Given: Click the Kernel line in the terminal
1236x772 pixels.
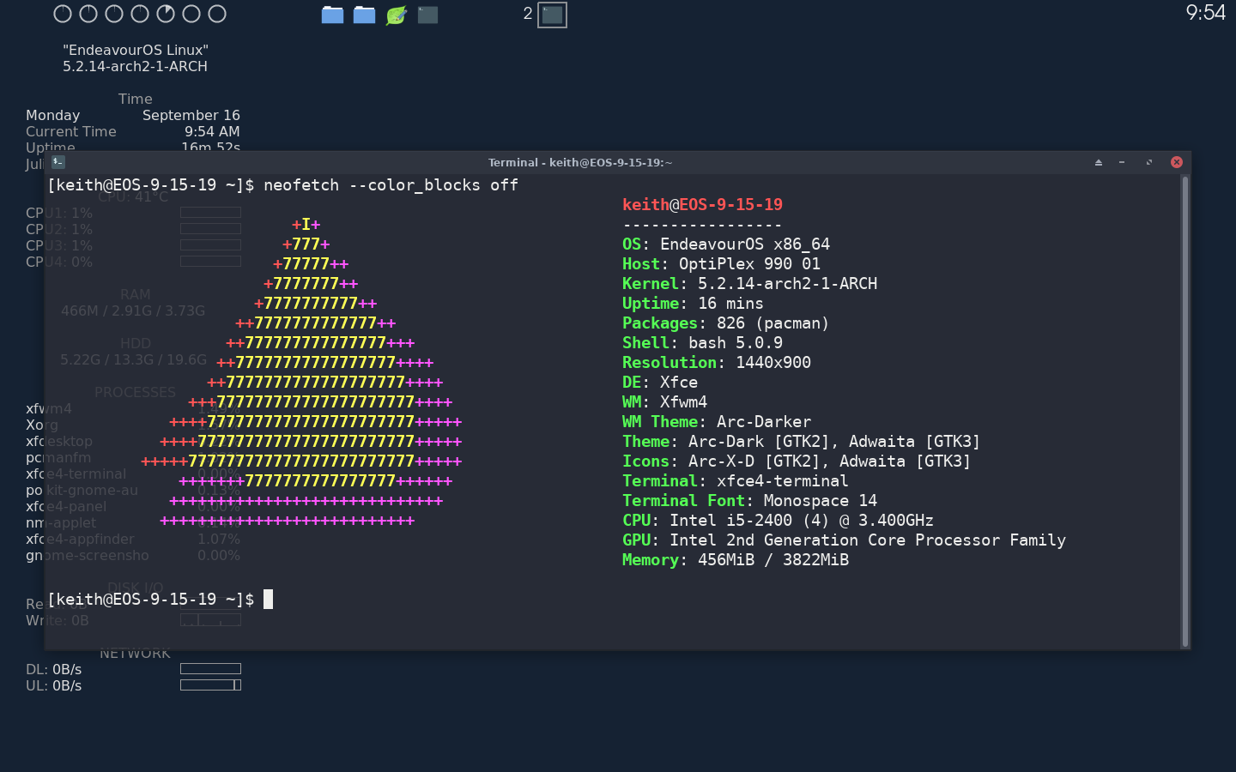Looking at the screenshot, I should point(749,284).
